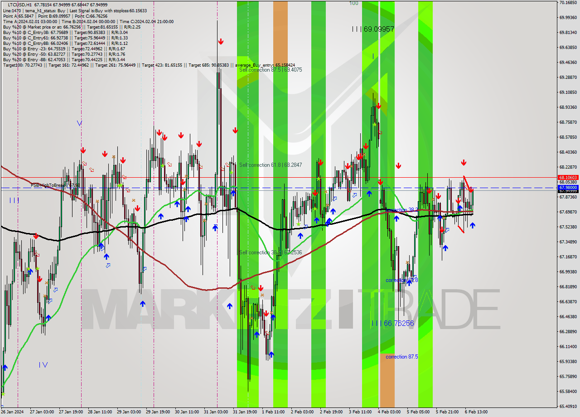Click the blue 67.98000 price tag

point(568,187)
